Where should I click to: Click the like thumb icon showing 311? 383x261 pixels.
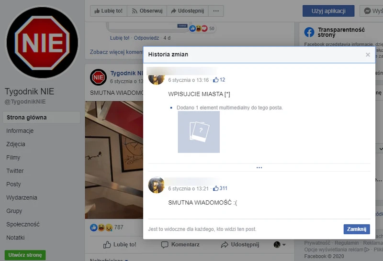pyautogui.click(x=216, y=188)
